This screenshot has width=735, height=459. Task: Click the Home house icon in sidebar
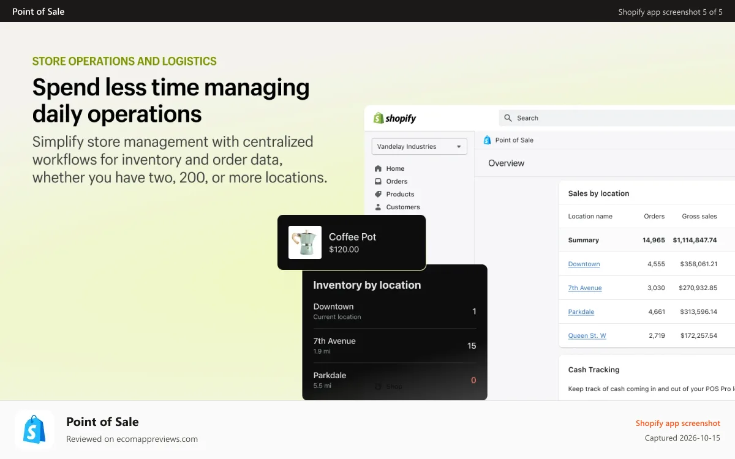pos(379,168)
